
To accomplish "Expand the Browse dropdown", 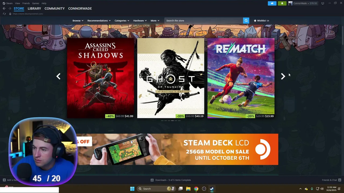I will click(x=78, y=21).
